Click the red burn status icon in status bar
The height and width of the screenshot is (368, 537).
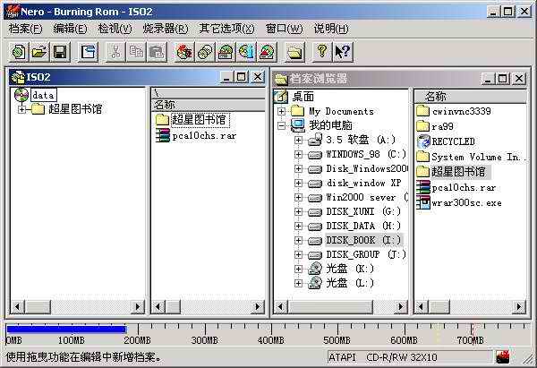click(x=502, y=357)
